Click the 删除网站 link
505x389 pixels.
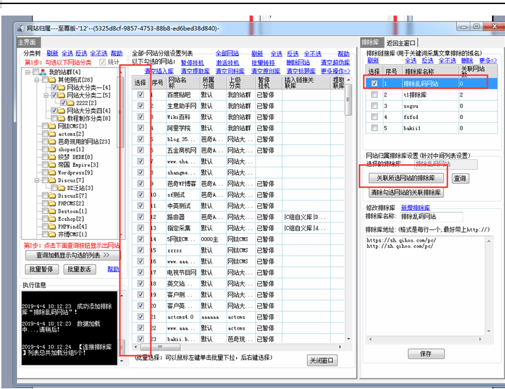coord(298,63)
